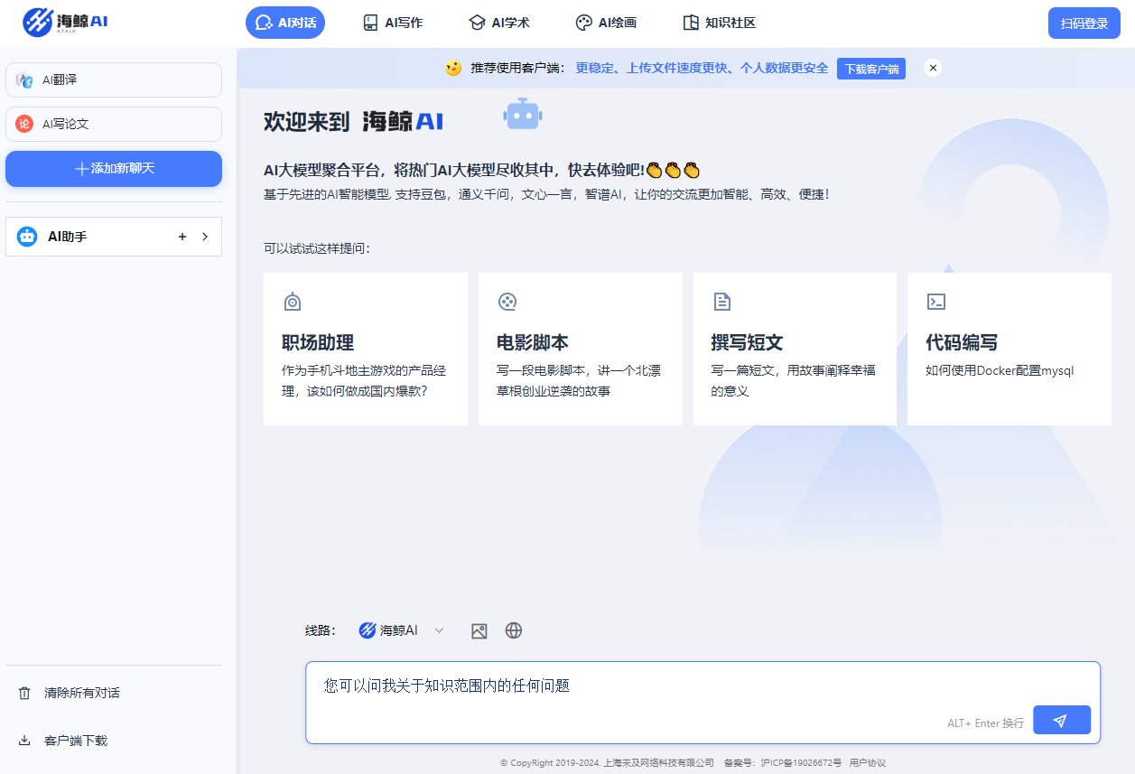Close the client recommendation banner
This screenshot has height=774, width=1135.
tap(933, 68)
